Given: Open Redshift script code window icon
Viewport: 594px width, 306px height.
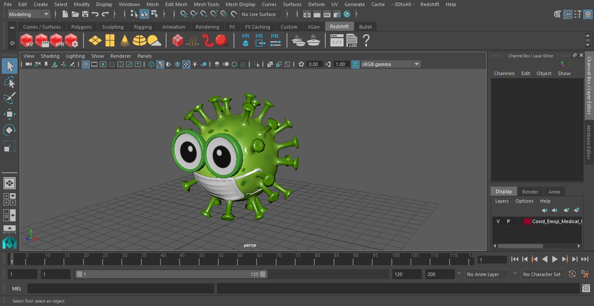Looking at the screenshot, I should (x=337, y=41).
